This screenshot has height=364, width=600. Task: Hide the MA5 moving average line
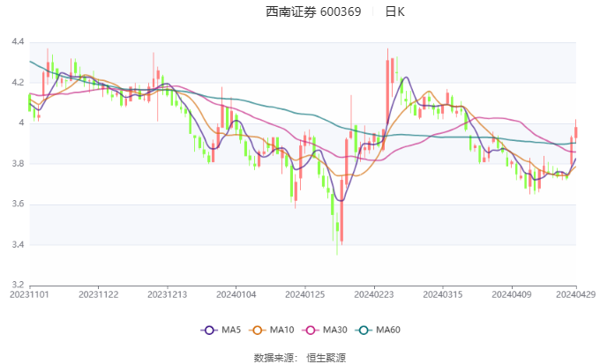pyautogui.click(x=231, y=330)
